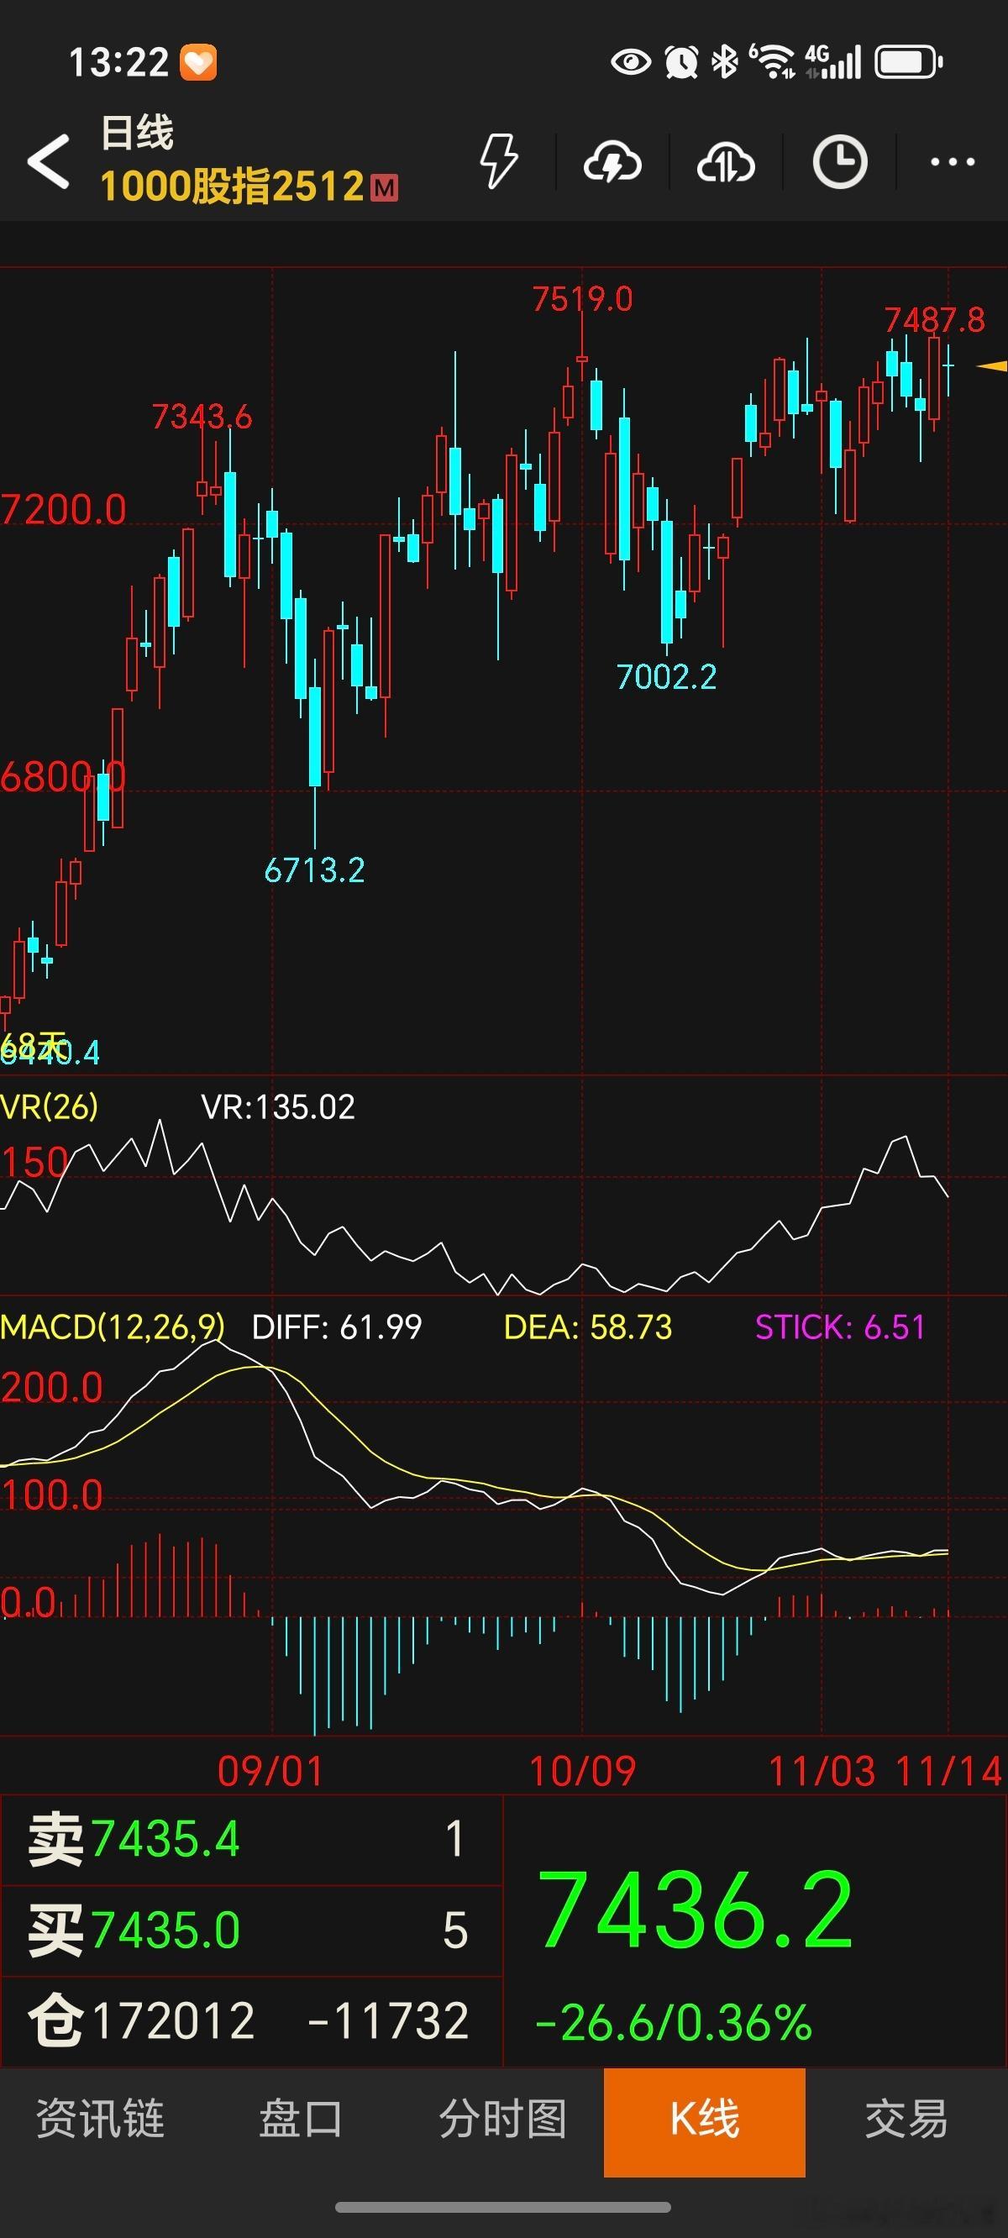Screen dimensions: 1008x2238
Task: Tap the 6800.0 price axis label
Action: [x=64, y=777]
